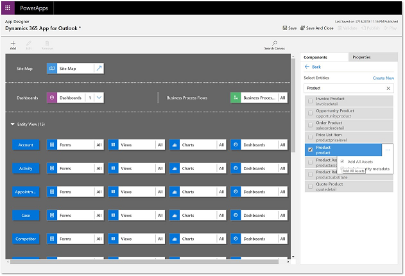This screenshot has height=276, width=405.
Task: Click the Competitor row Charts icon
Action: click(x=175, y=239)
